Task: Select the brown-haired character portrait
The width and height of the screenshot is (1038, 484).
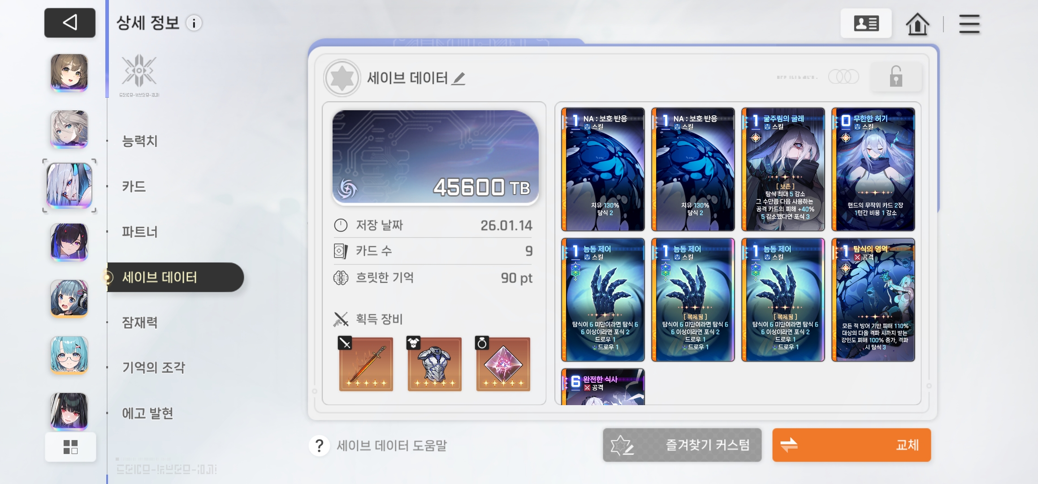Action: (69, 73)
